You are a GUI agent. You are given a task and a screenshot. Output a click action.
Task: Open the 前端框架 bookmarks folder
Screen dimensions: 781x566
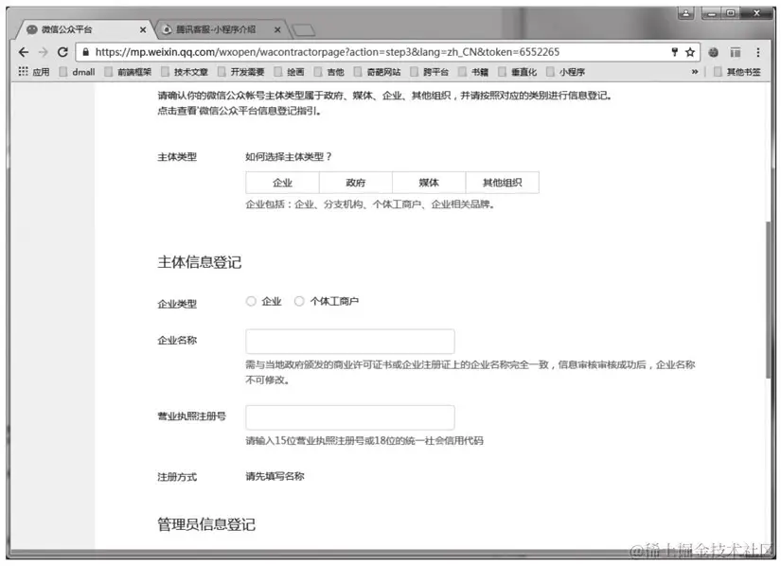click(127, 72)
